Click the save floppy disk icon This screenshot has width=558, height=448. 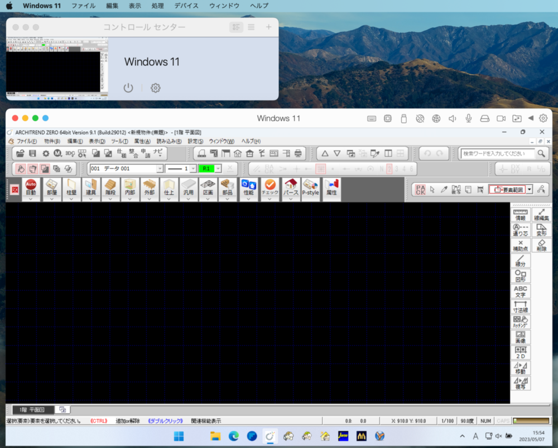[x=32, y=153]
